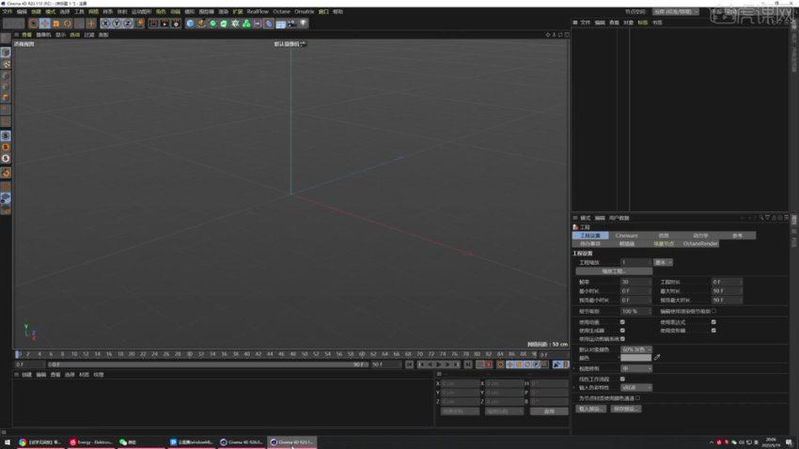
Task: Activate the Rotate tool
Action: [68, 23]
